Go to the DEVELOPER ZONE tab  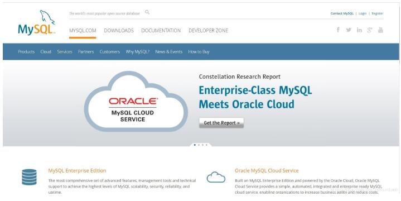(208, 31)
